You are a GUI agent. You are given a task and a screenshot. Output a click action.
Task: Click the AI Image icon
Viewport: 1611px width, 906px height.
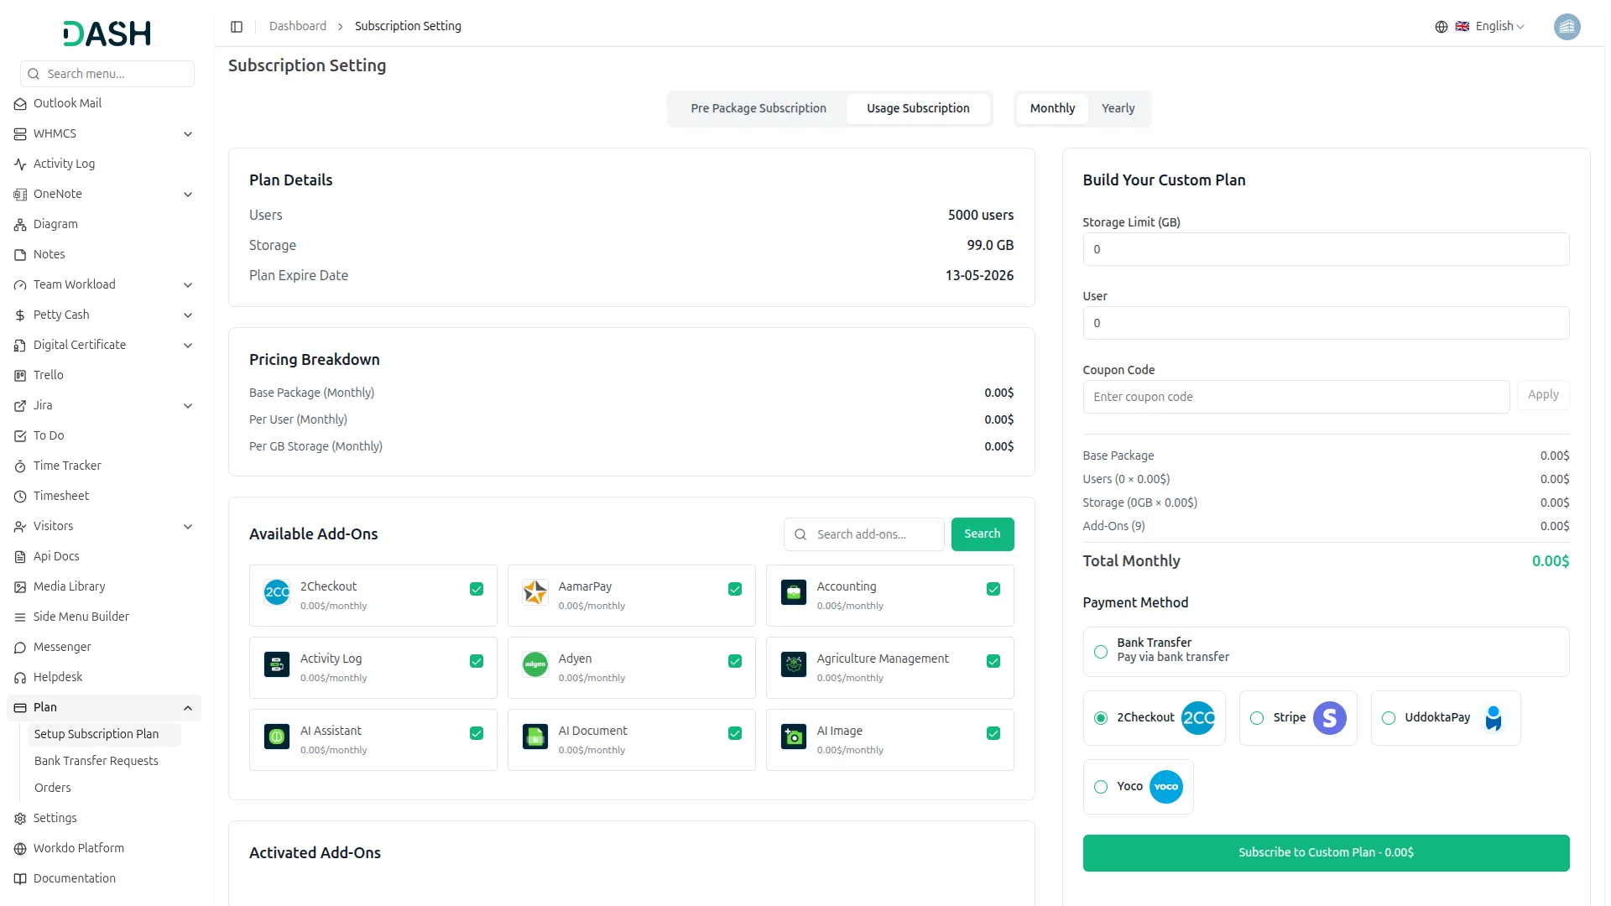(794, 737)
